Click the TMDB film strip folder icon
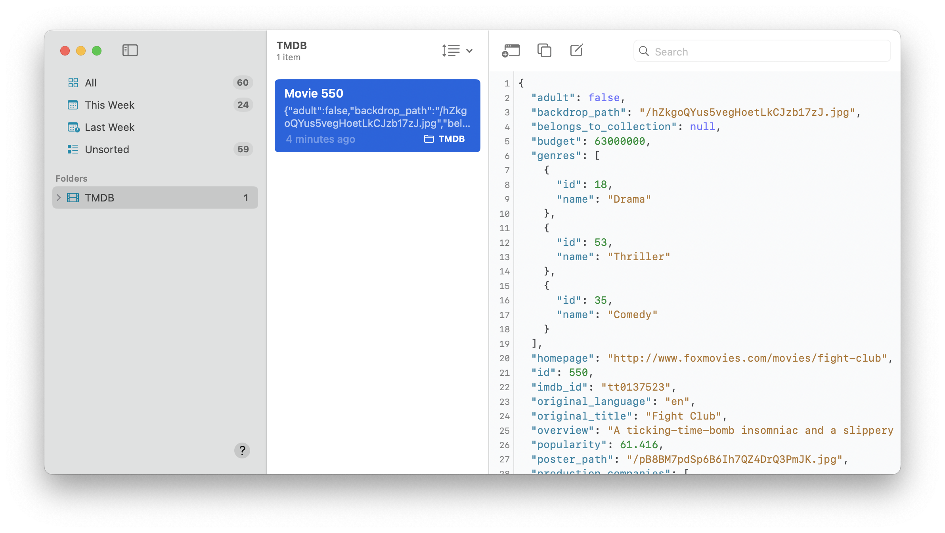 click(73, 197)
